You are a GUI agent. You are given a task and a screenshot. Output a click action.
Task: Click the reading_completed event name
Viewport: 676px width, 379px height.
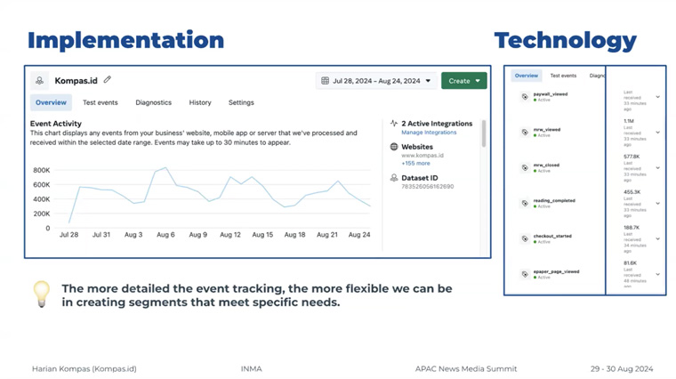(x=554, y=200)
